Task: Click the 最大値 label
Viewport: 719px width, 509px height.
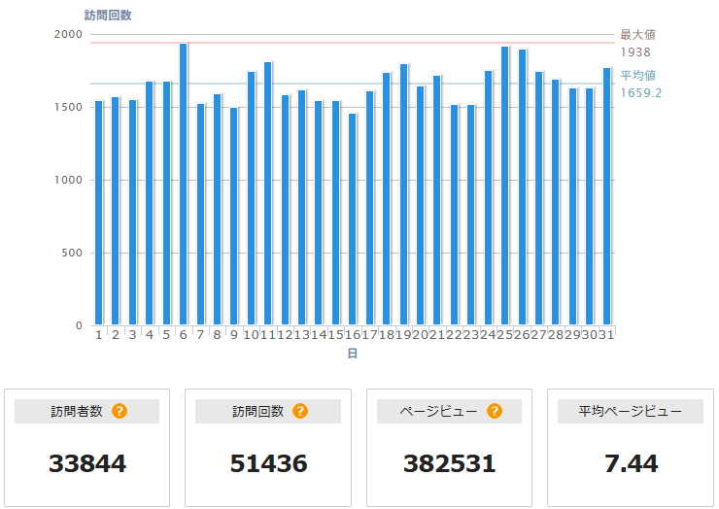Action: [x=637, y=34]
